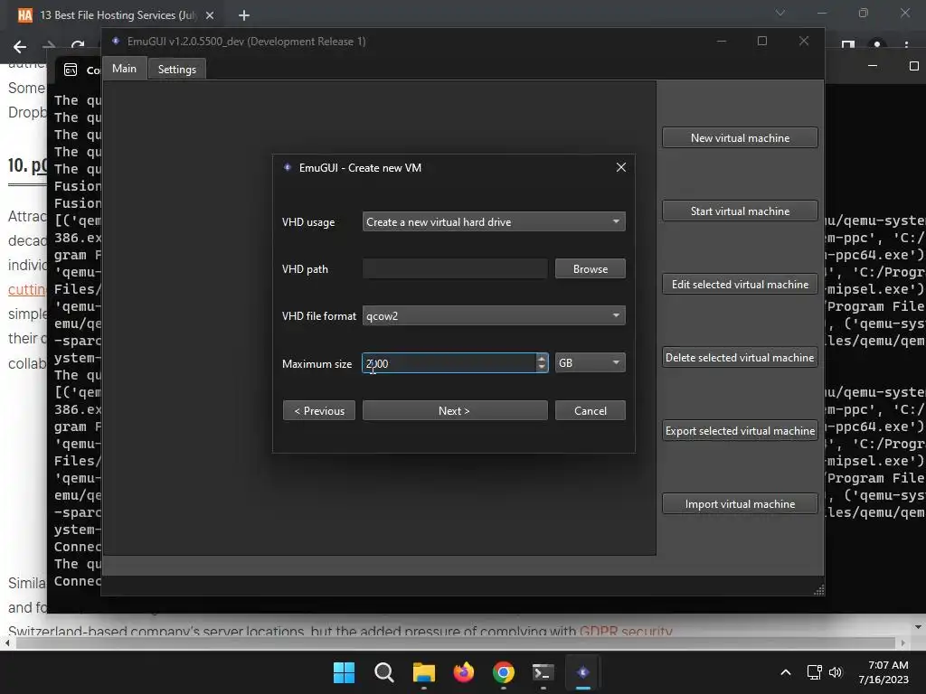Switch to the Main tab in EmuGUI
This screenshot has height=694, width=926.
coord(124,69)
